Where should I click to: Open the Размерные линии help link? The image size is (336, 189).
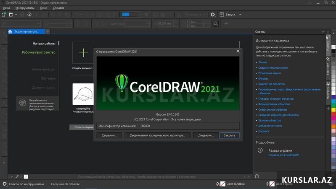(270, 73)
